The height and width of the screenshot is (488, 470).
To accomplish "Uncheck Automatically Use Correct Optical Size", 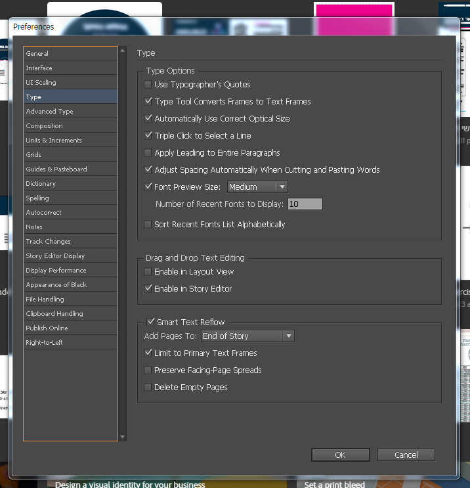I will tap(148, 119).
